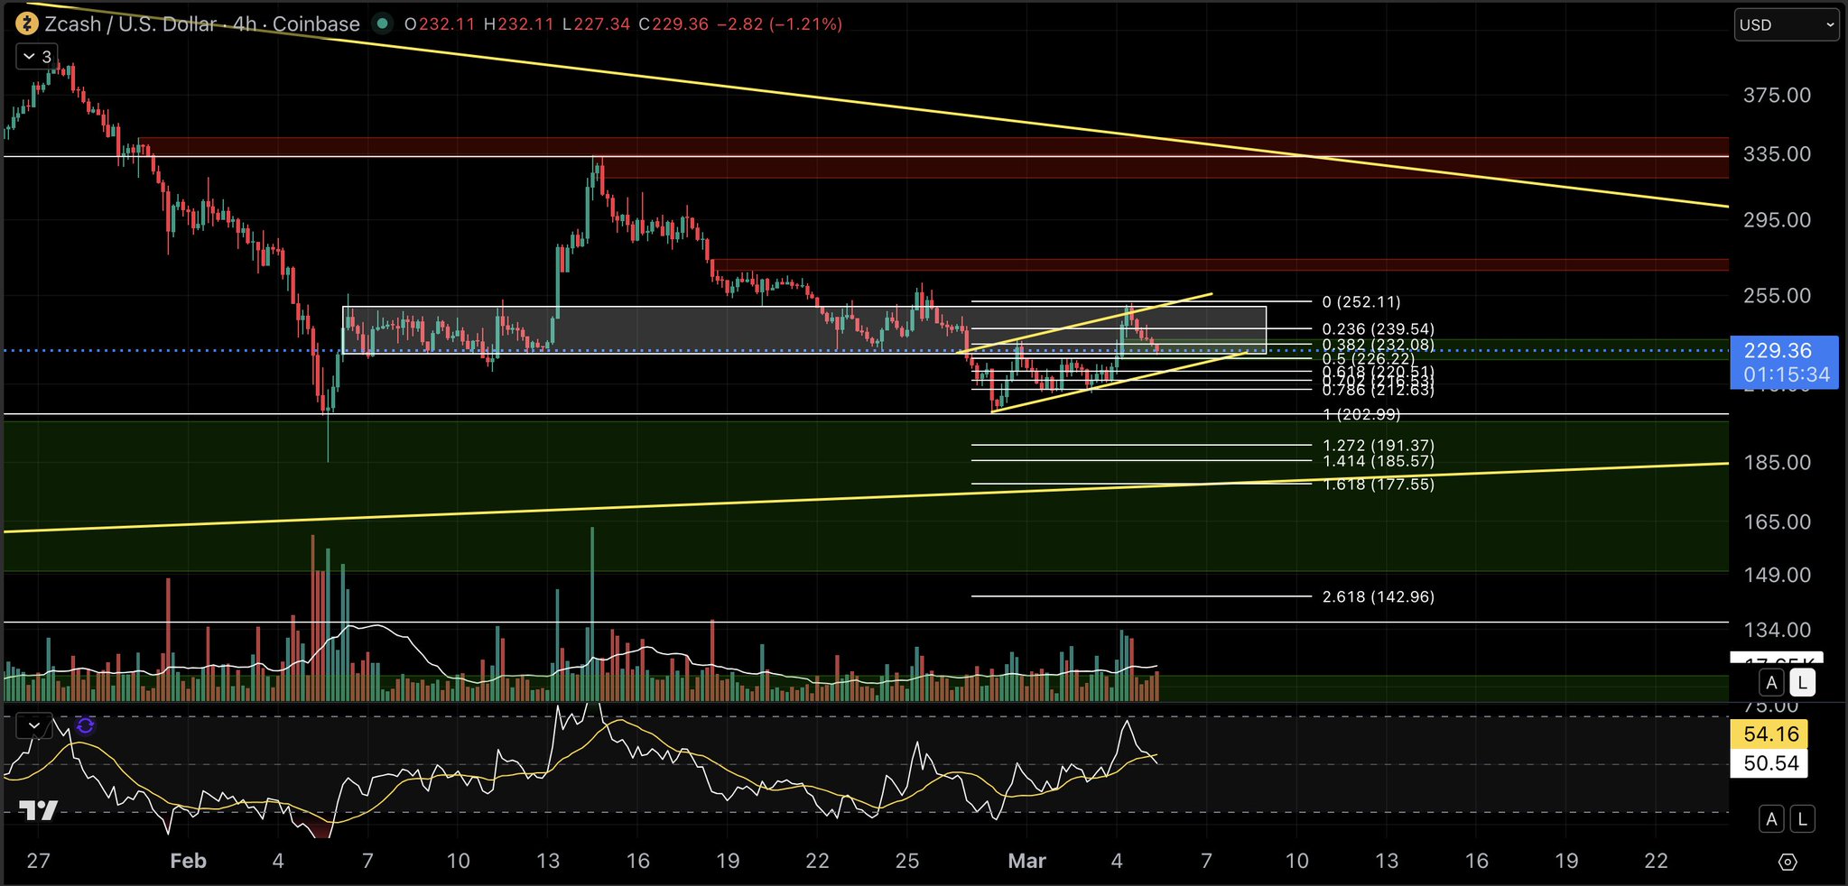1848x886 pixels.
Task: Click the open price value O232.11
Action: pyautogui.click(x=440, y=24)
